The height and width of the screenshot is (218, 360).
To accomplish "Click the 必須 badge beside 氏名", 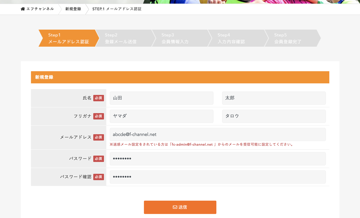I will tap(98, 98).
